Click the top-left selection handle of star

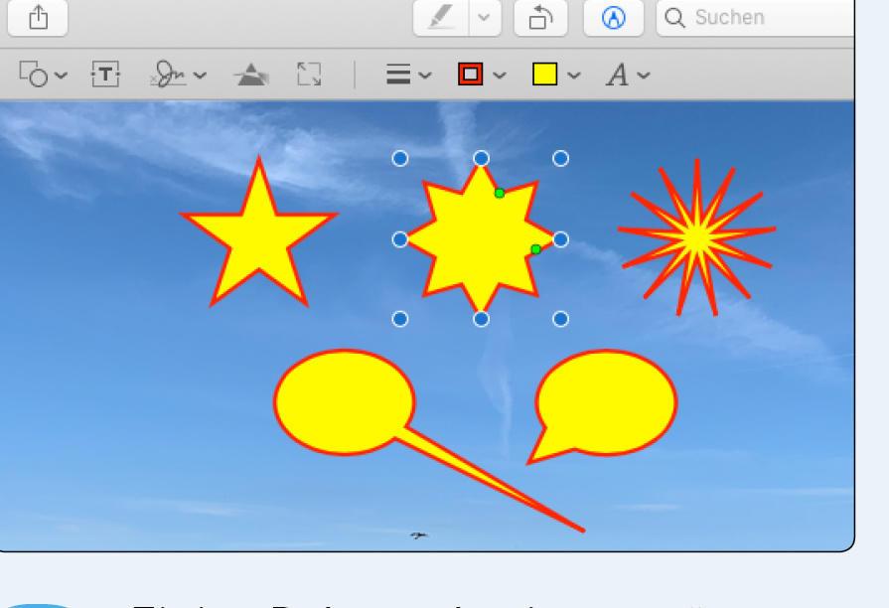[399, 158]
